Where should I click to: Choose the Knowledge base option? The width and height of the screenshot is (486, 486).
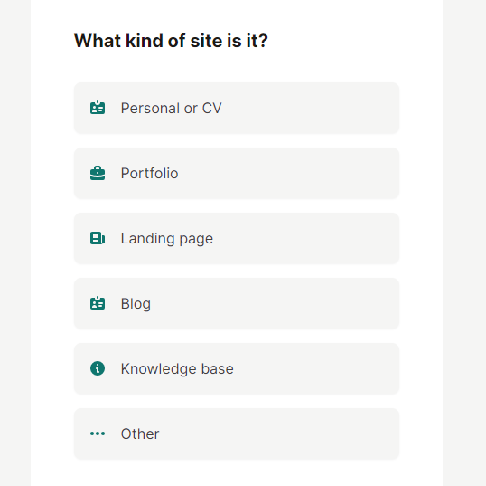(x=237, y=369)
